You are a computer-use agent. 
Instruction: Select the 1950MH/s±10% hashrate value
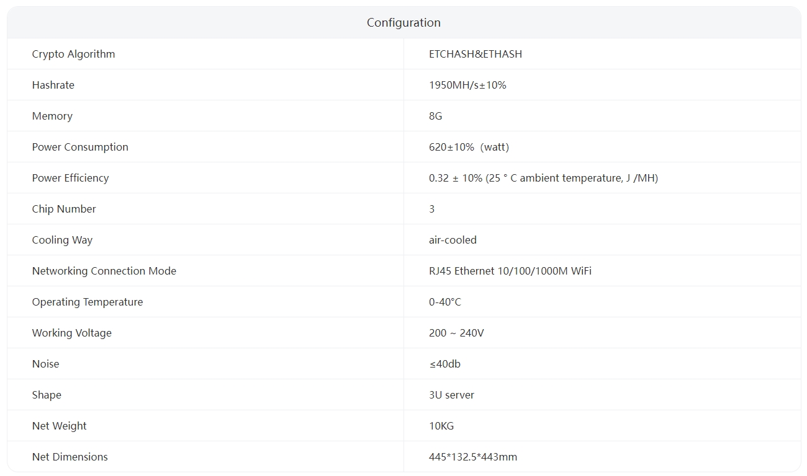[467, 85]
